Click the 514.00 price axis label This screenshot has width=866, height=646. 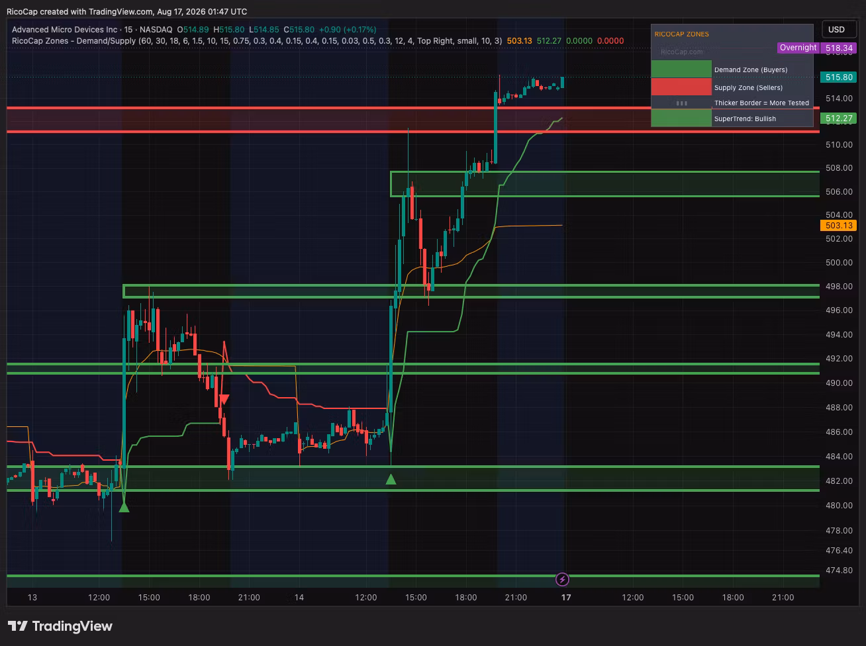coord(838,99)
